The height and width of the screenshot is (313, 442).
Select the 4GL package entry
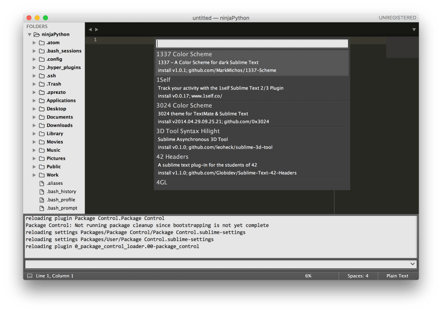click(x=252, y=183)
